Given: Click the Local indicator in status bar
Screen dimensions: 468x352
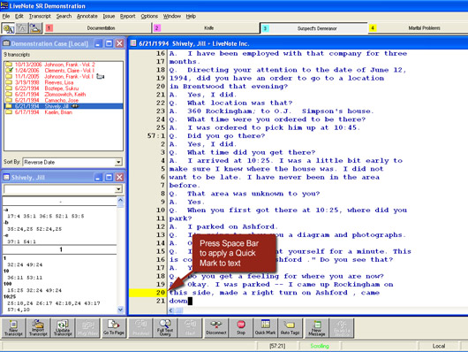Looking at the screenshot, I should (x=439, y=346).
